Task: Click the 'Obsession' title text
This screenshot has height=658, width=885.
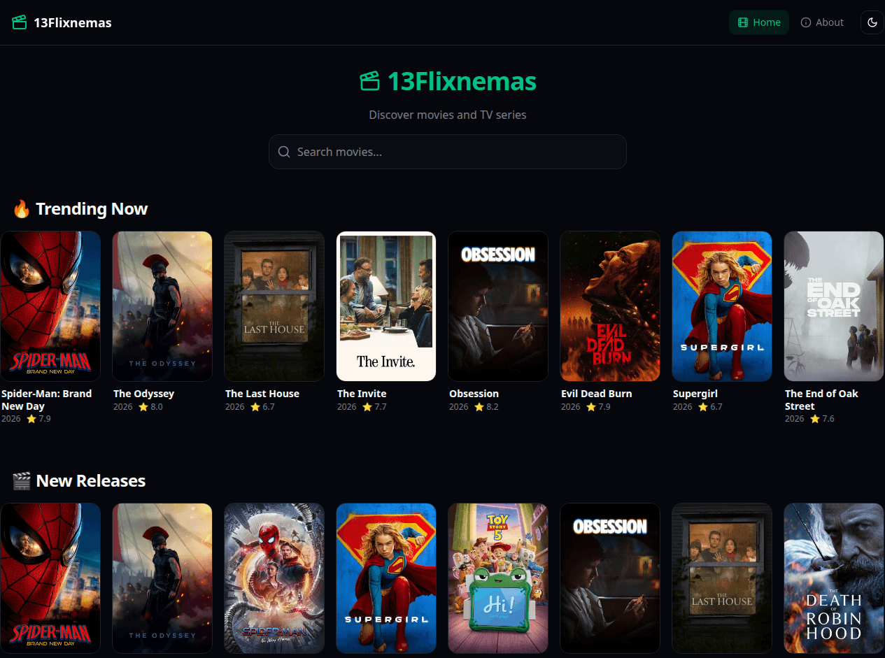Action: point(474,394)
